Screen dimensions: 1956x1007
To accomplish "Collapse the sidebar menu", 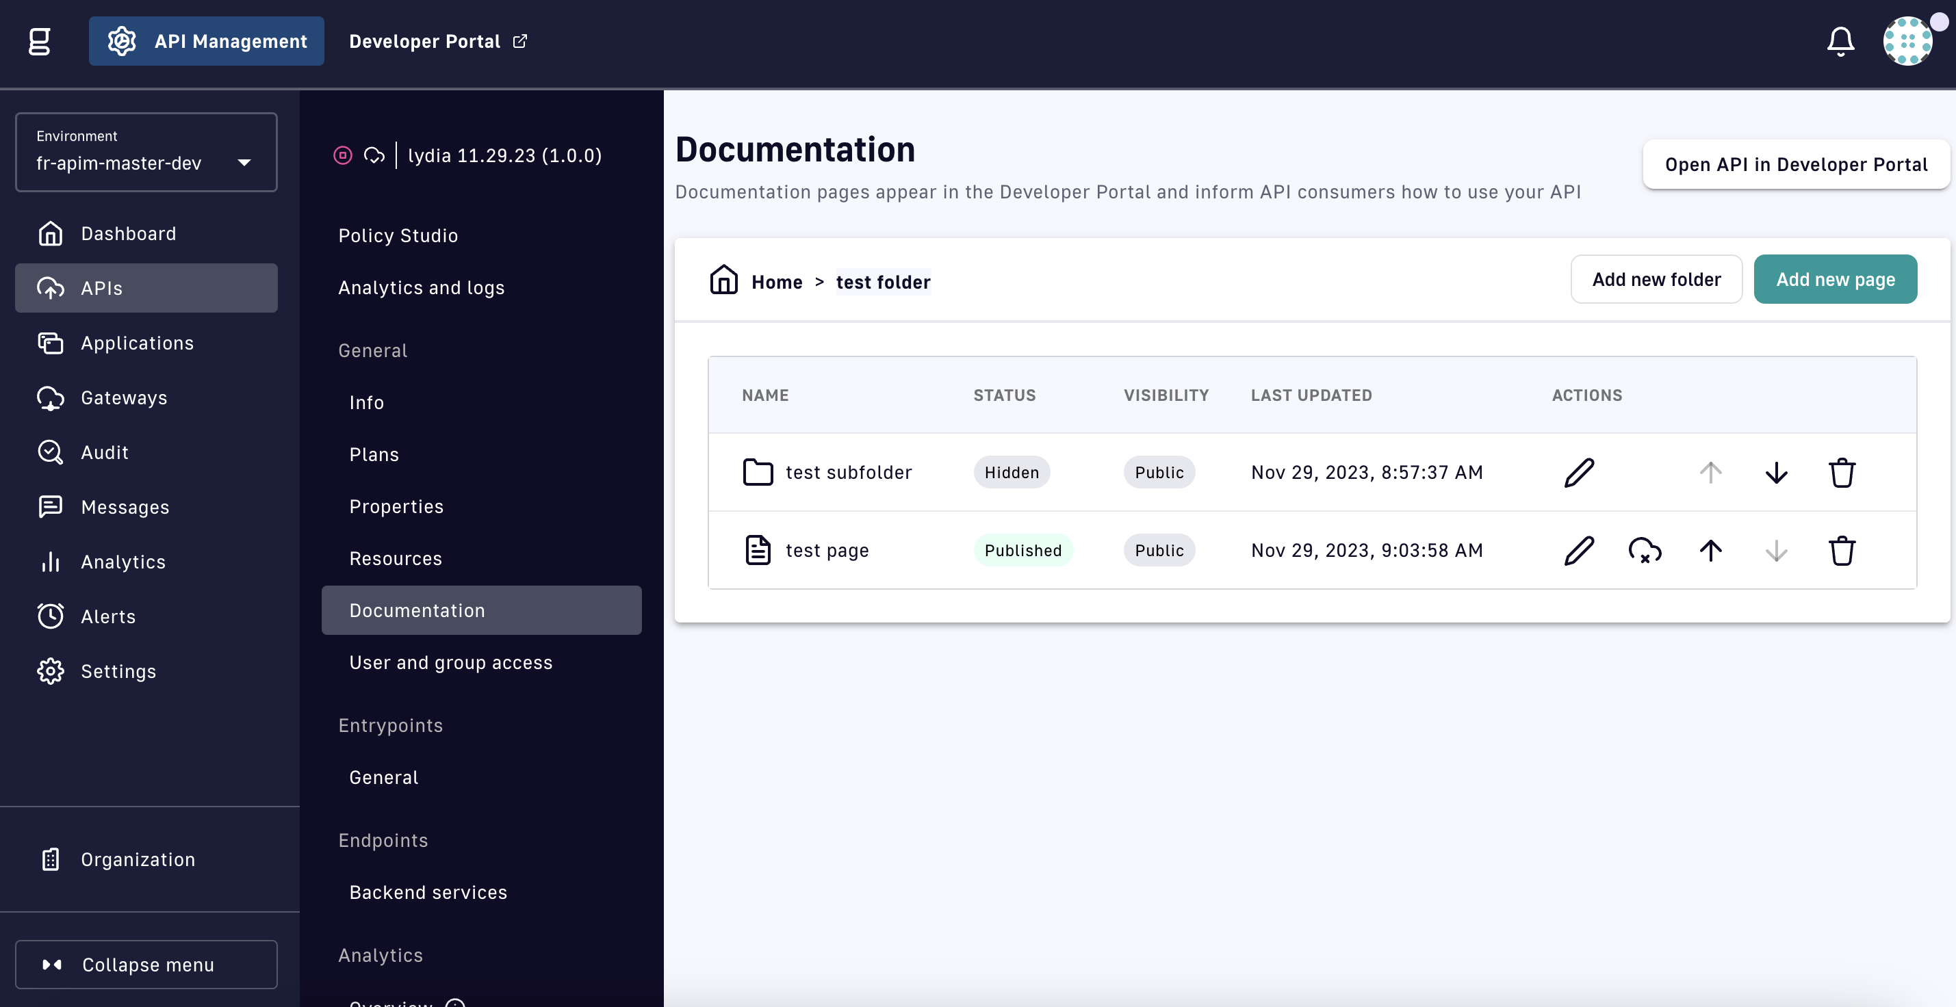I will coord(146,965).
